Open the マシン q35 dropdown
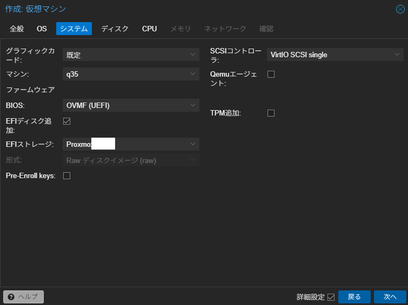This screenshot has height=305, width=408. coord(131,74)
